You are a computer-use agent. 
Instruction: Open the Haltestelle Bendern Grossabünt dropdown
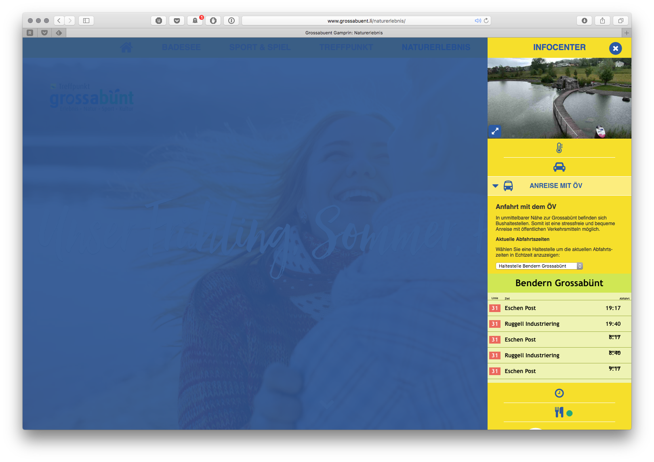[539, 266]
